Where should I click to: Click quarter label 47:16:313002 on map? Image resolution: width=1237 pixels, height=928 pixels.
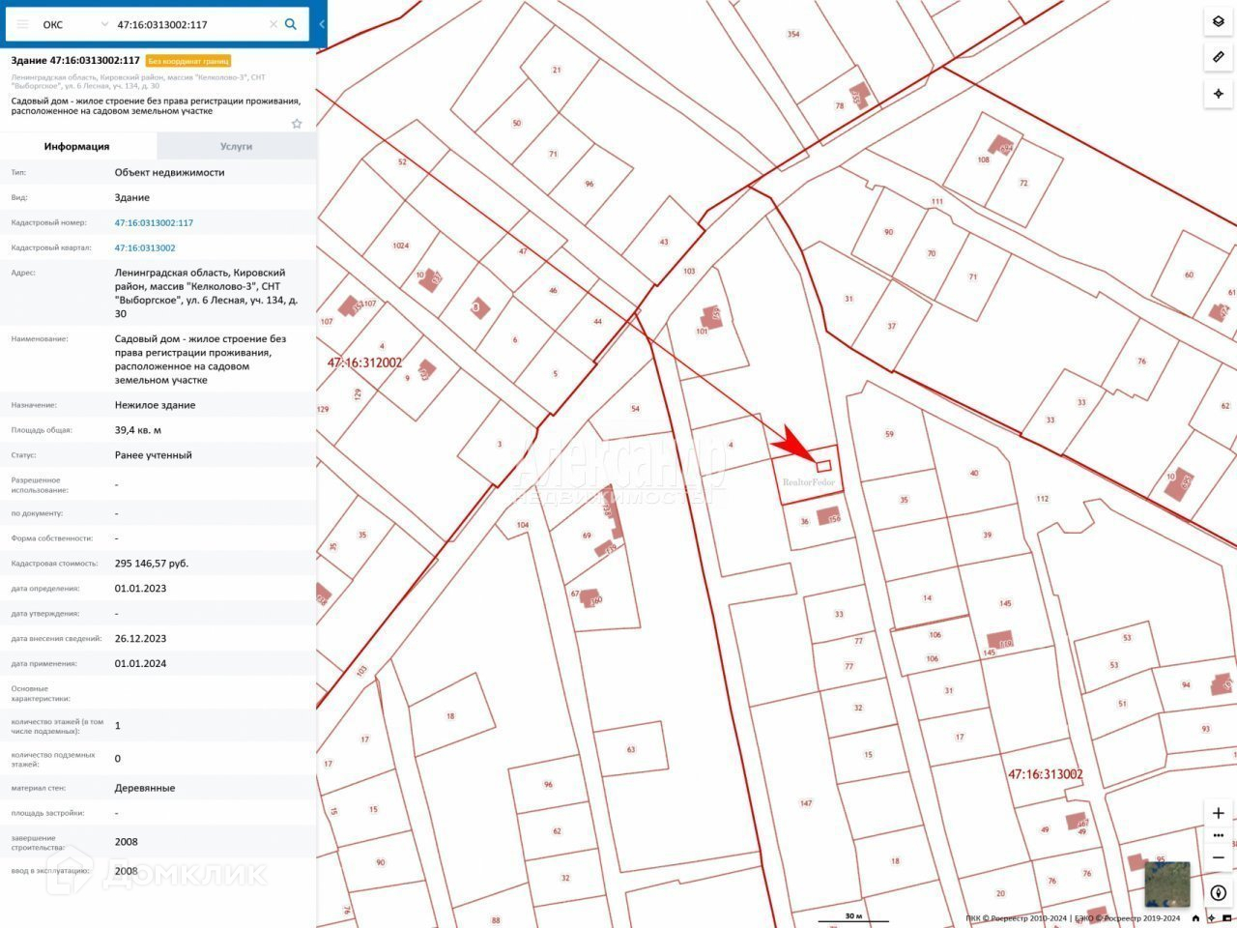tap(1046, 774)
